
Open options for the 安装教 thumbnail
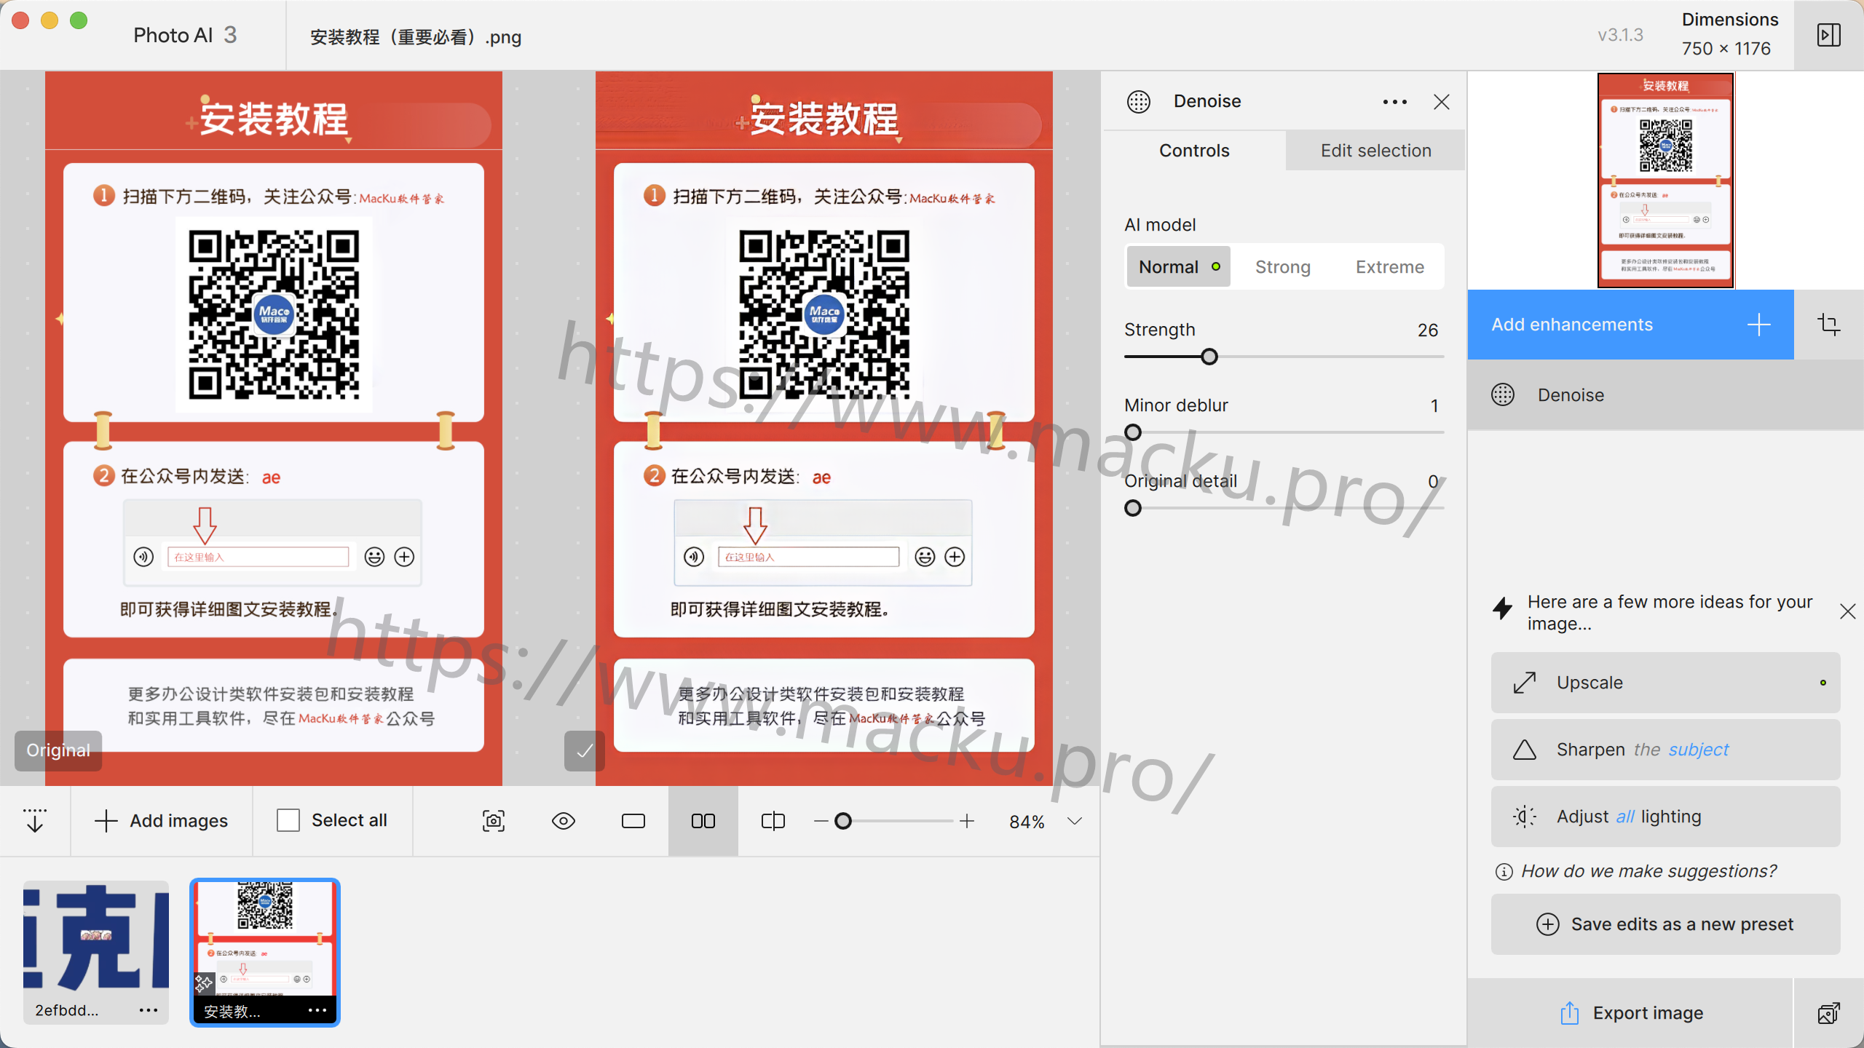(x=317, y=1010)
